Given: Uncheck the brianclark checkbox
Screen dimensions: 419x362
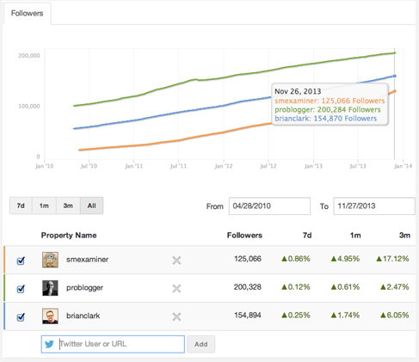Looking at the screenshot, I should tap(21, 317).
